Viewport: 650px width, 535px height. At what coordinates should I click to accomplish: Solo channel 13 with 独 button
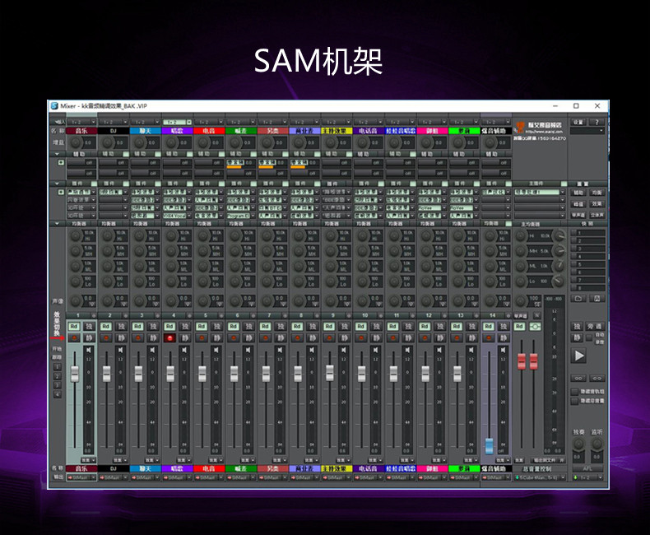click(x=471, y=327)
